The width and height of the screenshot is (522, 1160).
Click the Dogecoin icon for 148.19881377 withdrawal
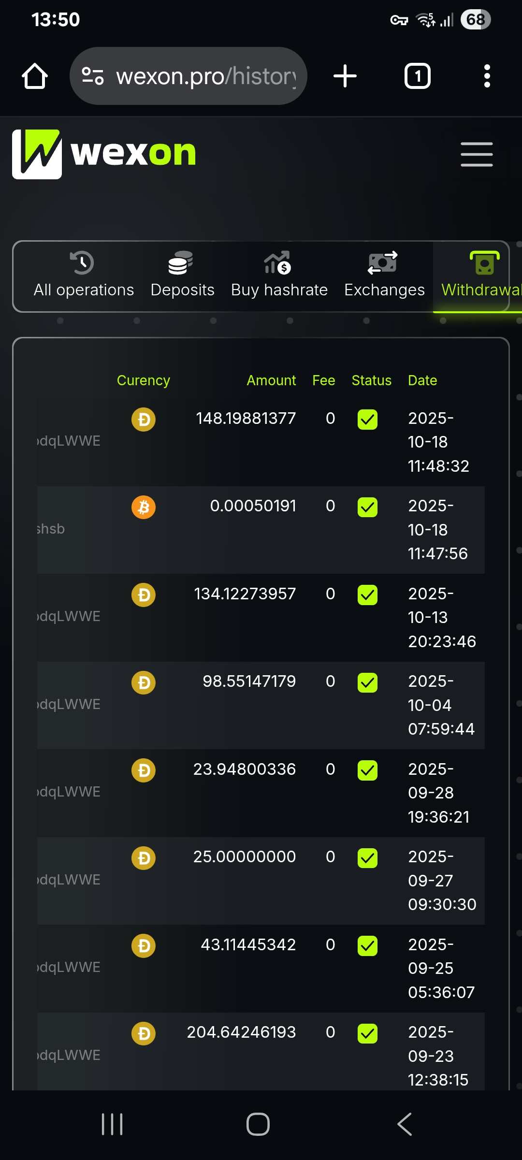coord(144,419)
